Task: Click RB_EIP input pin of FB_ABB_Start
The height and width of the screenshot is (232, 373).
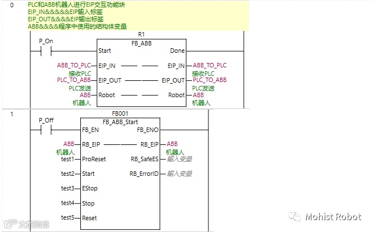Action: tap(91, 144)
